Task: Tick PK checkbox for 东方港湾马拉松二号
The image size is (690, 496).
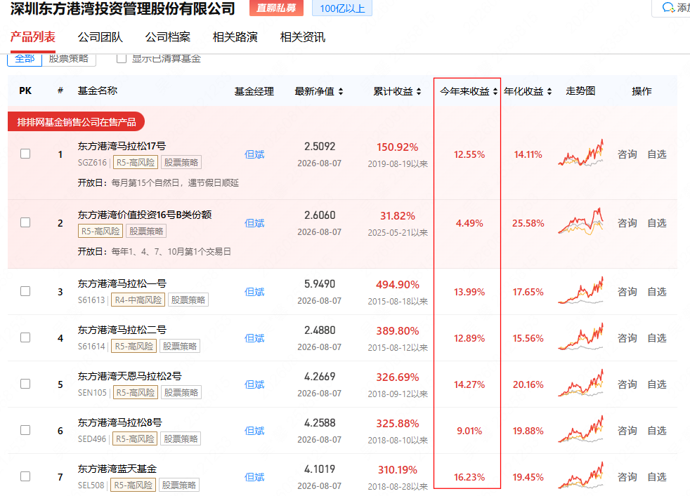Action: 25,337
